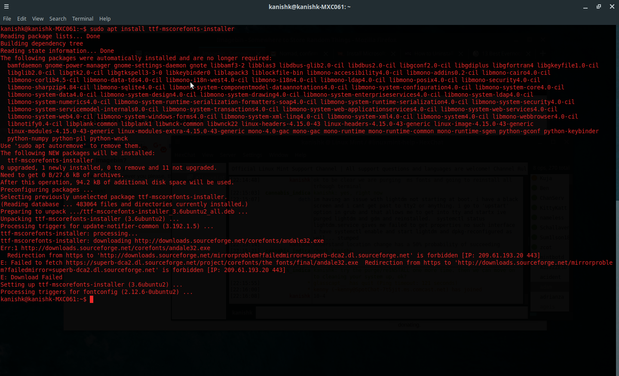
Task: Click 'automatically installed and are no longer required' line
Action: (136, 58)
